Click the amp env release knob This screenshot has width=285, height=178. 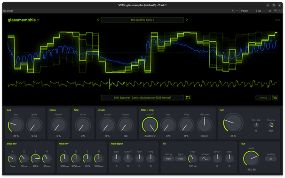47,159
